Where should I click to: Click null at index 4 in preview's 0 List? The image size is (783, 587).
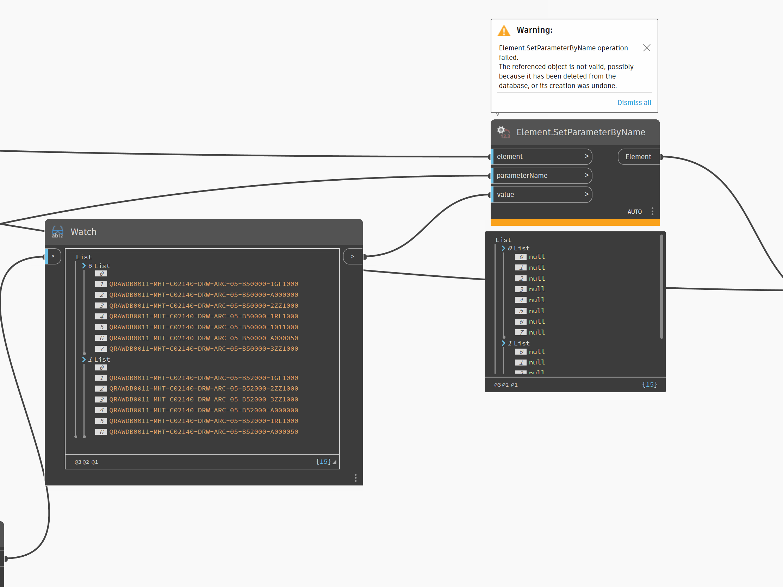(537, 300)
